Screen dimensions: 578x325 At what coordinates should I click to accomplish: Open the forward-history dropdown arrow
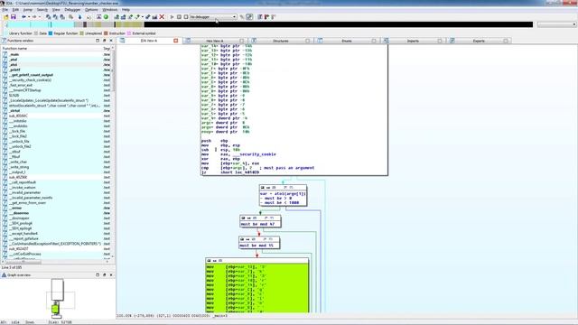coord(39,17)
